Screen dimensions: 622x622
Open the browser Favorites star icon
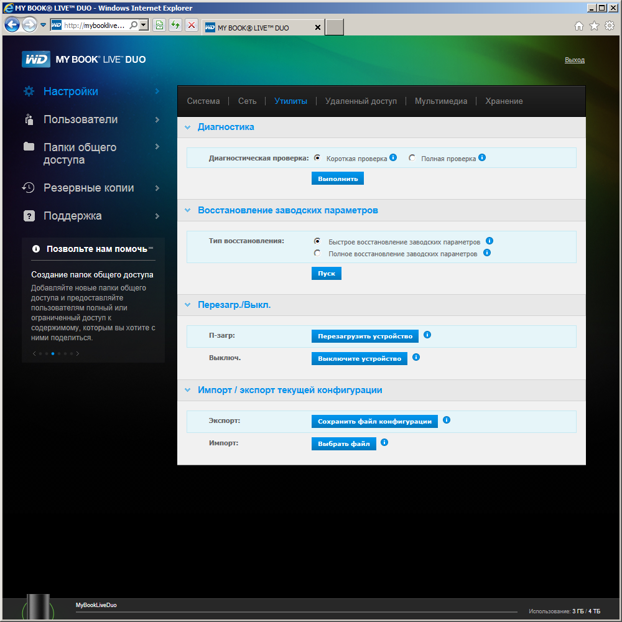(594, 26)
